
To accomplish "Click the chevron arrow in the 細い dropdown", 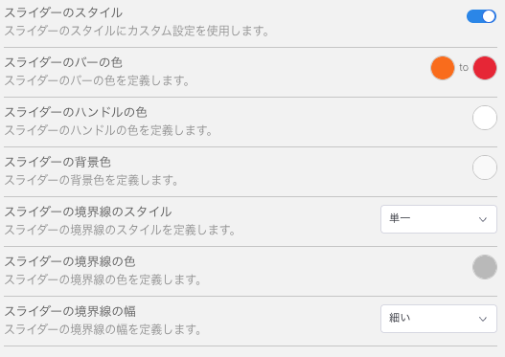I will tap(482, 319).
